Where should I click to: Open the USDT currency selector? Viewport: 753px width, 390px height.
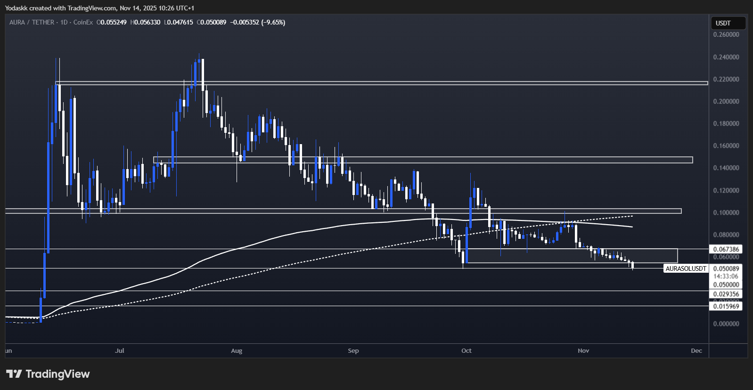(727, 23)
